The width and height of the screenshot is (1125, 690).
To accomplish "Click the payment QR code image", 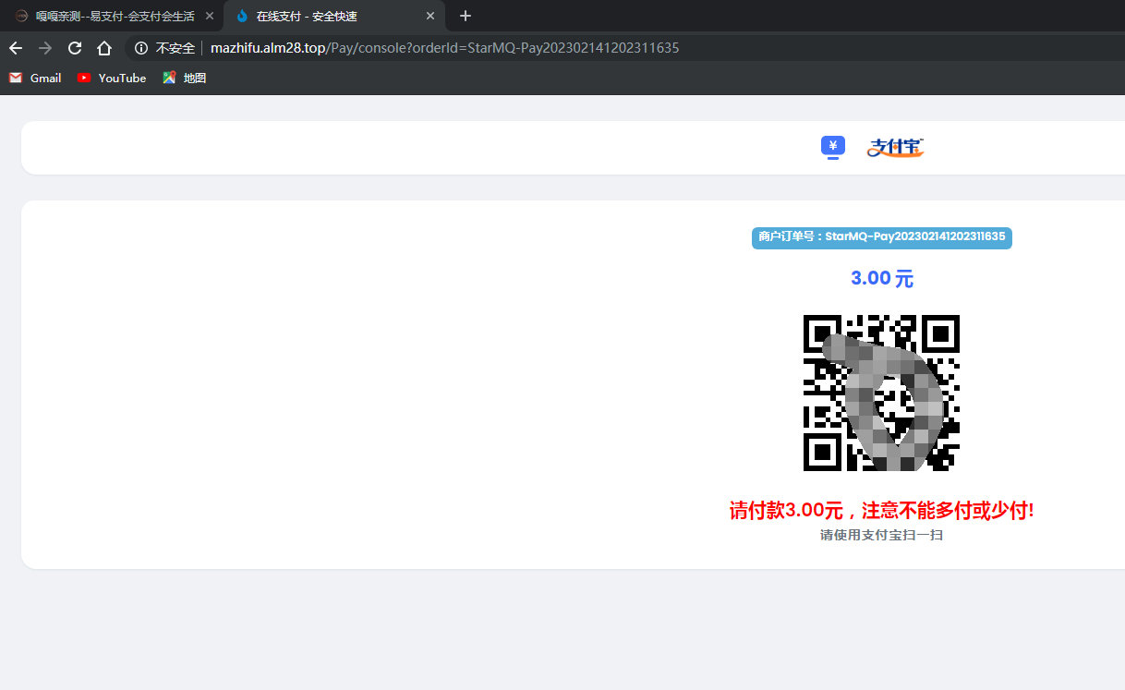I will coord(881,393).
